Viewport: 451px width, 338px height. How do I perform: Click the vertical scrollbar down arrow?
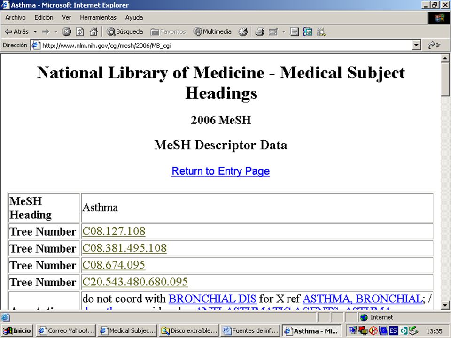tap(445, 305)
